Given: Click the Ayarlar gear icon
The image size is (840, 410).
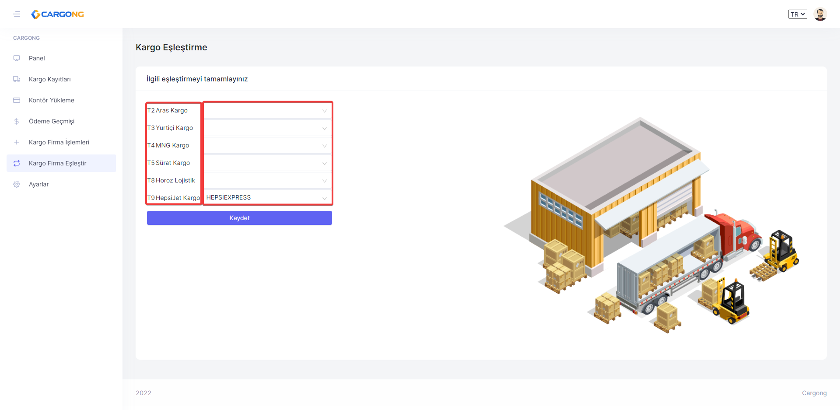Looking at the screenshot, I should (17, 184).
